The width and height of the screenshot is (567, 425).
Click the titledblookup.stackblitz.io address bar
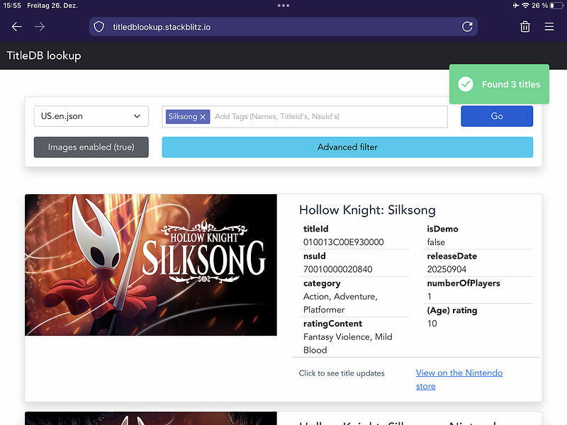[x=283, y=27]
